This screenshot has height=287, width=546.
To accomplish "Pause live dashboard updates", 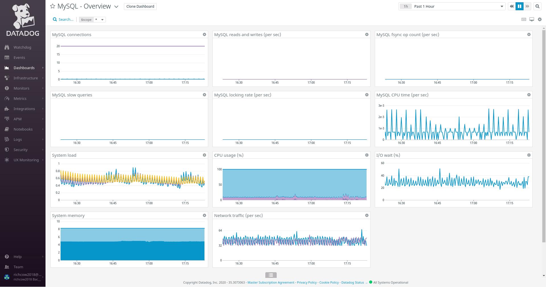I will tap(519, 6).
